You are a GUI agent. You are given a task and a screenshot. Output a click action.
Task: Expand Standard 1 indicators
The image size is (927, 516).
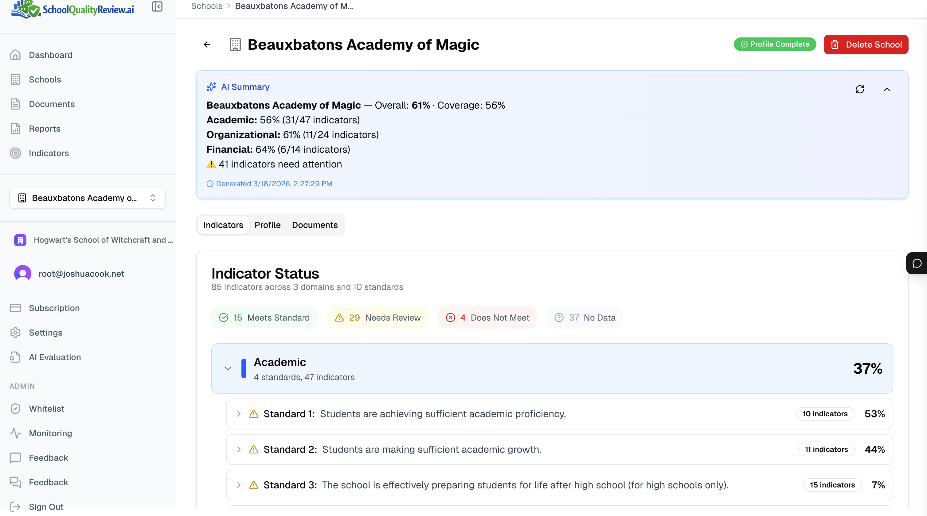(239, 414)
